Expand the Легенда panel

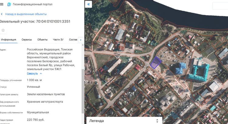pos(124,121)
